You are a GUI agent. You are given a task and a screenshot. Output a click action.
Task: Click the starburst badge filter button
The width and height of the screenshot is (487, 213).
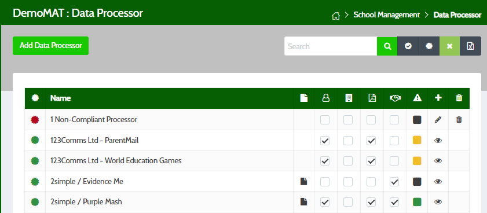pyautogui.click(x=429, y=46)
